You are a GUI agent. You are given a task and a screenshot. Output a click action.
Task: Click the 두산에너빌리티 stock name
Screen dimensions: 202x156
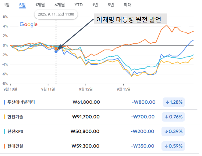[x=21, y=102]
